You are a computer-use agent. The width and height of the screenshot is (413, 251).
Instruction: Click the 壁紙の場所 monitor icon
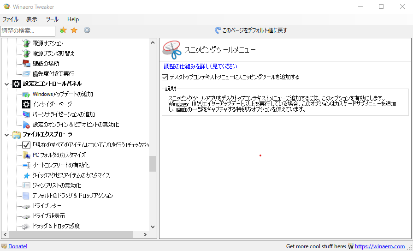coord(26,64)
